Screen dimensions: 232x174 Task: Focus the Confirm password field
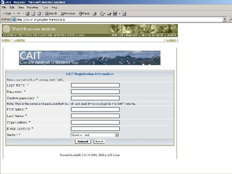tap(95, 98)
